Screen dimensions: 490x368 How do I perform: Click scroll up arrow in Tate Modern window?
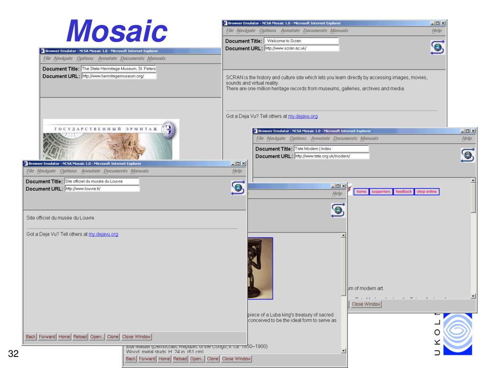(x=473, y=180)
